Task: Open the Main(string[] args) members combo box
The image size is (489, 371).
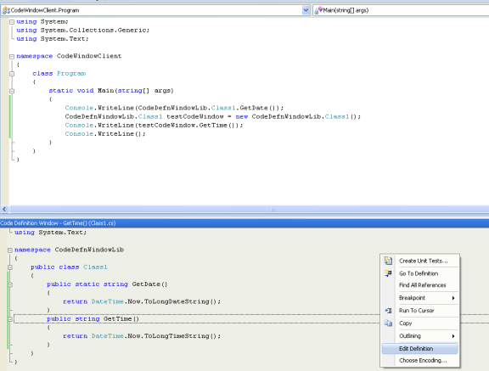Action: pyautogui.click(x=401, y=10)
